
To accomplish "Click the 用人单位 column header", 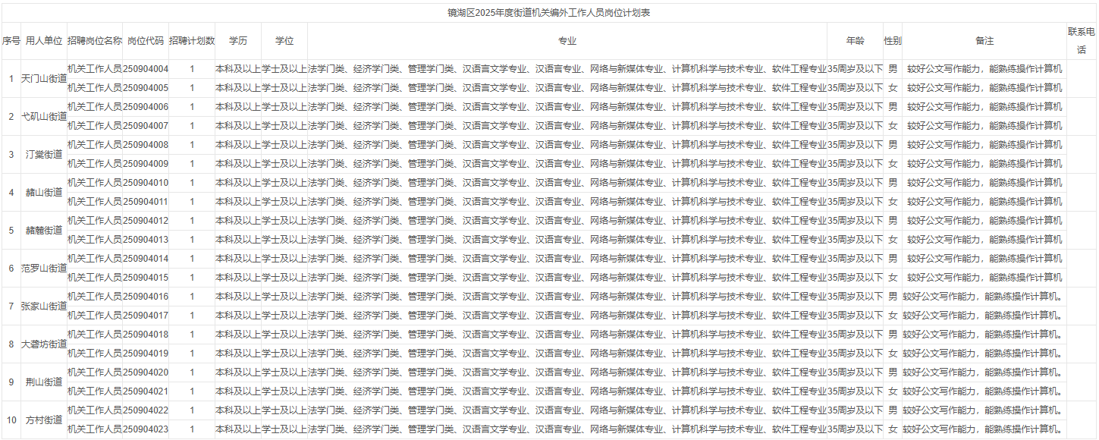I will pos(44,40).
